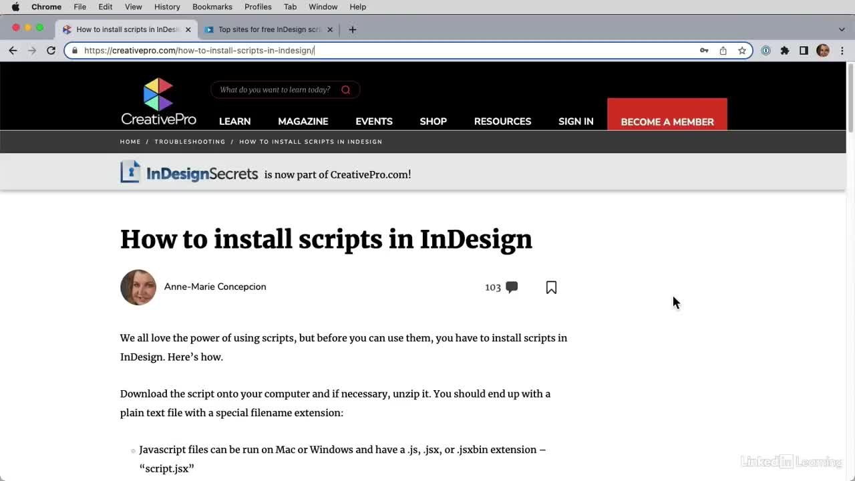Click the page's vertical scrollbar

(850, 98)
